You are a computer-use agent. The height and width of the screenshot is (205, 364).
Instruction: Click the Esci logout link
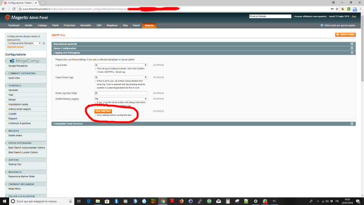coord(354,16)
